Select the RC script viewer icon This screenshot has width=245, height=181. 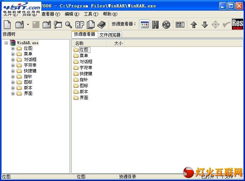tap(166, 24)
